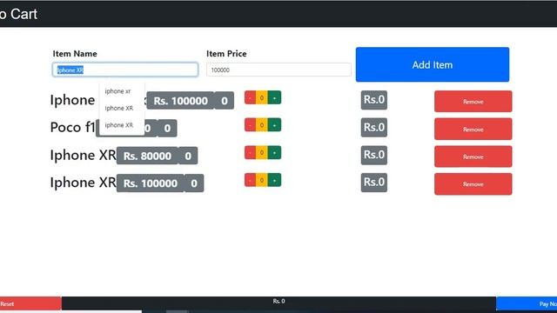The height and width of the screenshot is (313, 557).
Task: Click red minus button in the bottom Iphone XR row
Action: point(250,180)
